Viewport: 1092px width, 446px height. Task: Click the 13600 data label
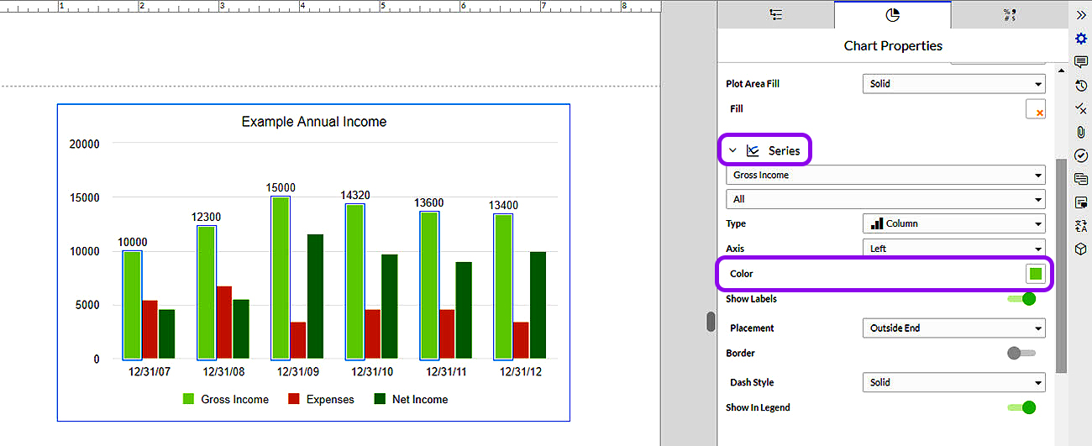429,202
